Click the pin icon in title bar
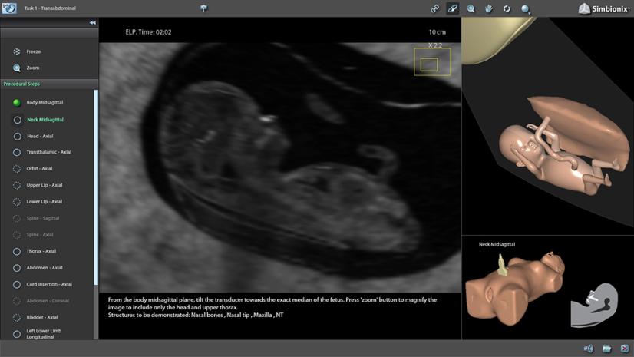Image resolution: width=634 pixels, height=357 pixels. coord(203,8)
